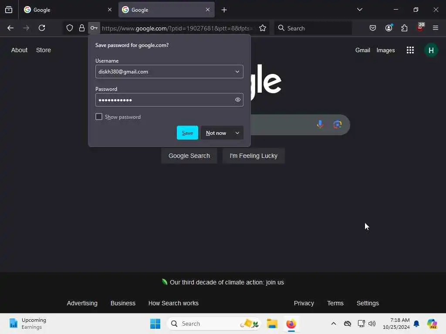The width and height of the screenshot is (446, 334).
Task: Click the I'm Feeling Lucky button
Action: point(253,156)
